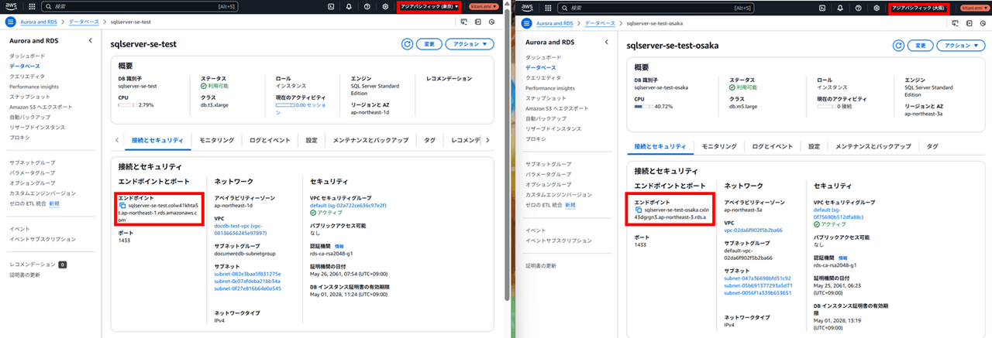Open 証明書の更新 in Osaka sidebar
The image size is (992, 338).
(x=541, y=265)
